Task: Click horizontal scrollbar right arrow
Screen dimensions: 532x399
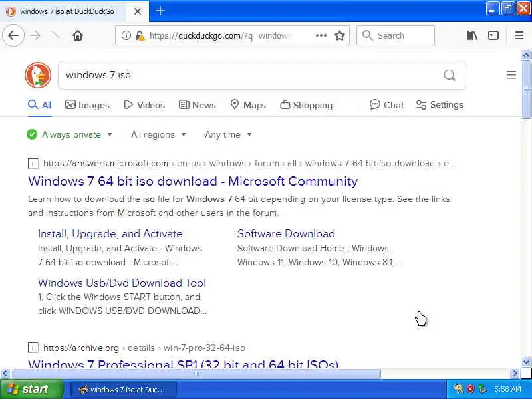Action: click(x=515, y=374)
